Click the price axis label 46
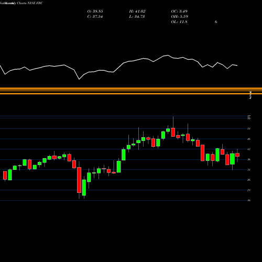 (249, 139)
